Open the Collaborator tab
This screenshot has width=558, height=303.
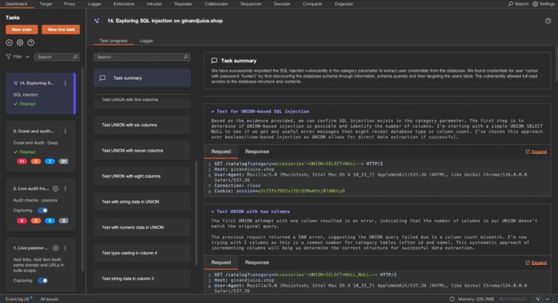tap(216, 4)
